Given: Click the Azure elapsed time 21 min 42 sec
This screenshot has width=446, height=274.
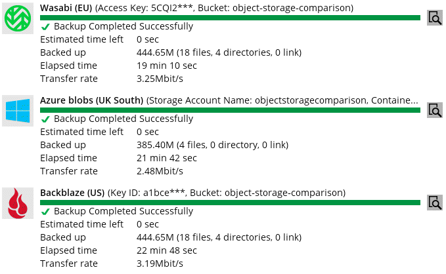Looking at the screenshot, I should click(x=167, y=158).
